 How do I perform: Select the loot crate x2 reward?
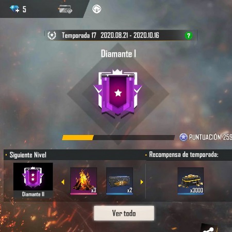pyautogui.click(x=119, y=181)
